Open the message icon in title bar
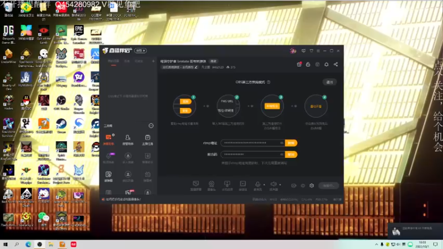The image size is (443, 249). pyautogui.click(x=303, y=51)
